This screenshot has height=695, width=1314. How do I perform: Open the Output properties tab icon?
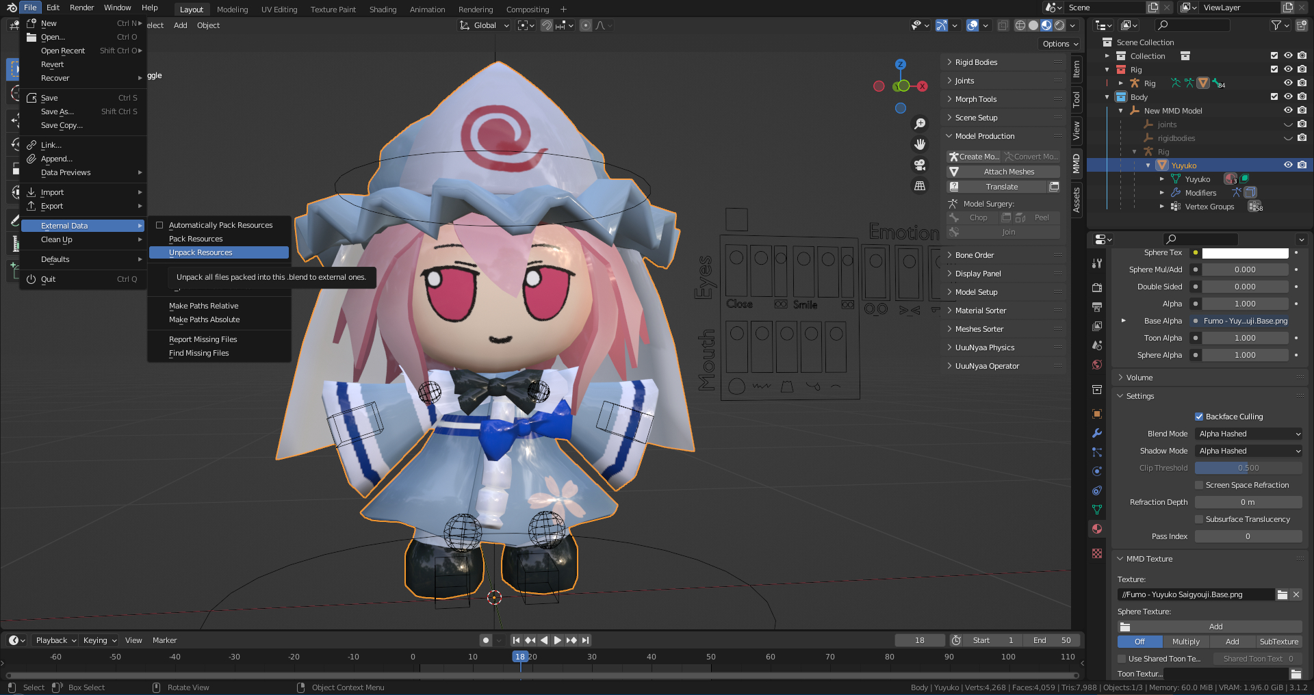(x=1097, y=306)
